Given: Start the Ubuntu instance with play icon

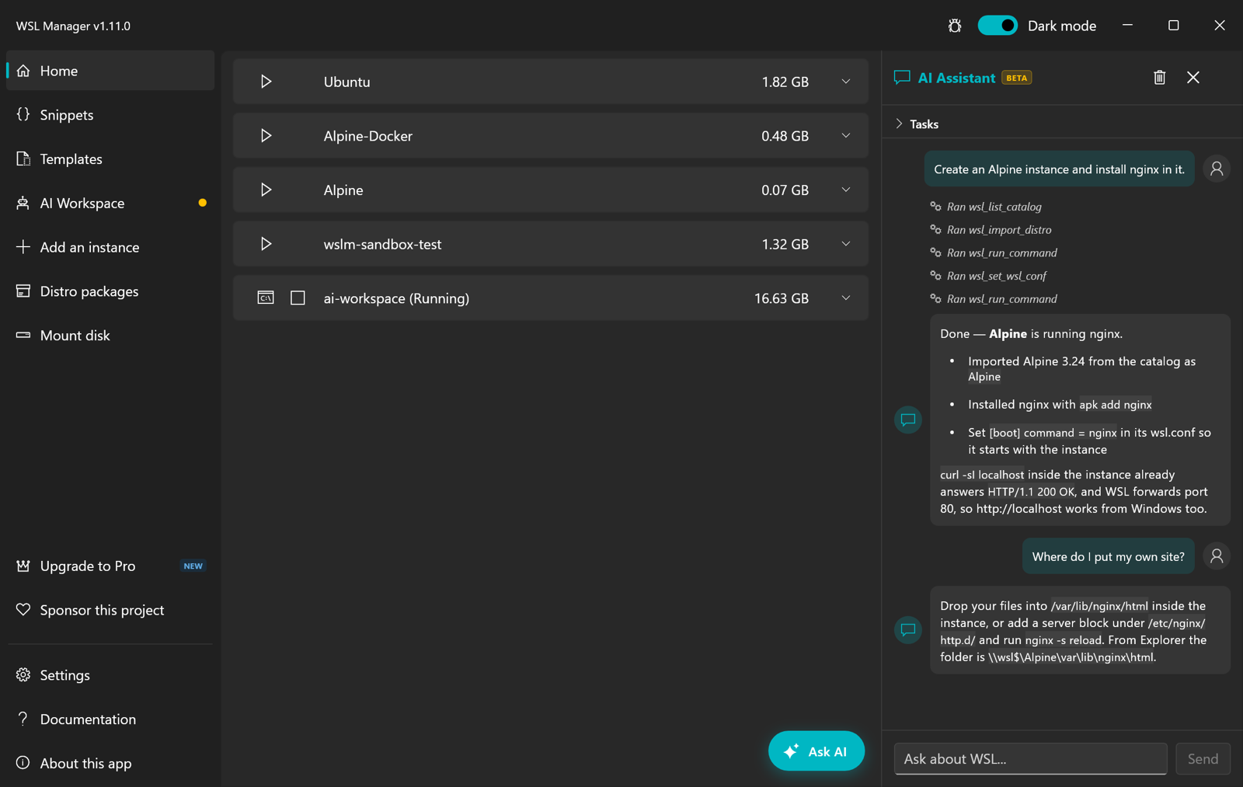Looking at the screenshot, I should point(266,82).
